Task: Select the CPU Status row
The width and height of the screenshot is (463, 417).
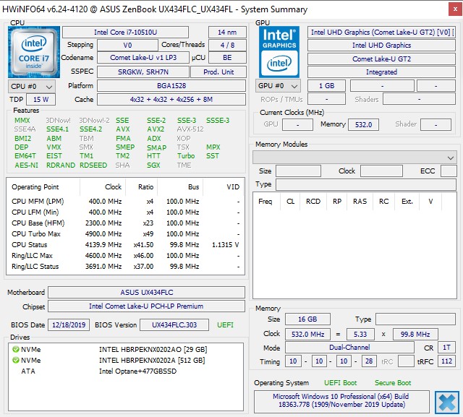Action: tap(125, 245)
